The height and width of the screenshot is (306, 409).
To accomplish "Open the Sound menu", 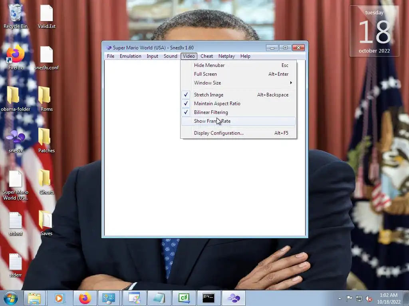I will point(170,56).
